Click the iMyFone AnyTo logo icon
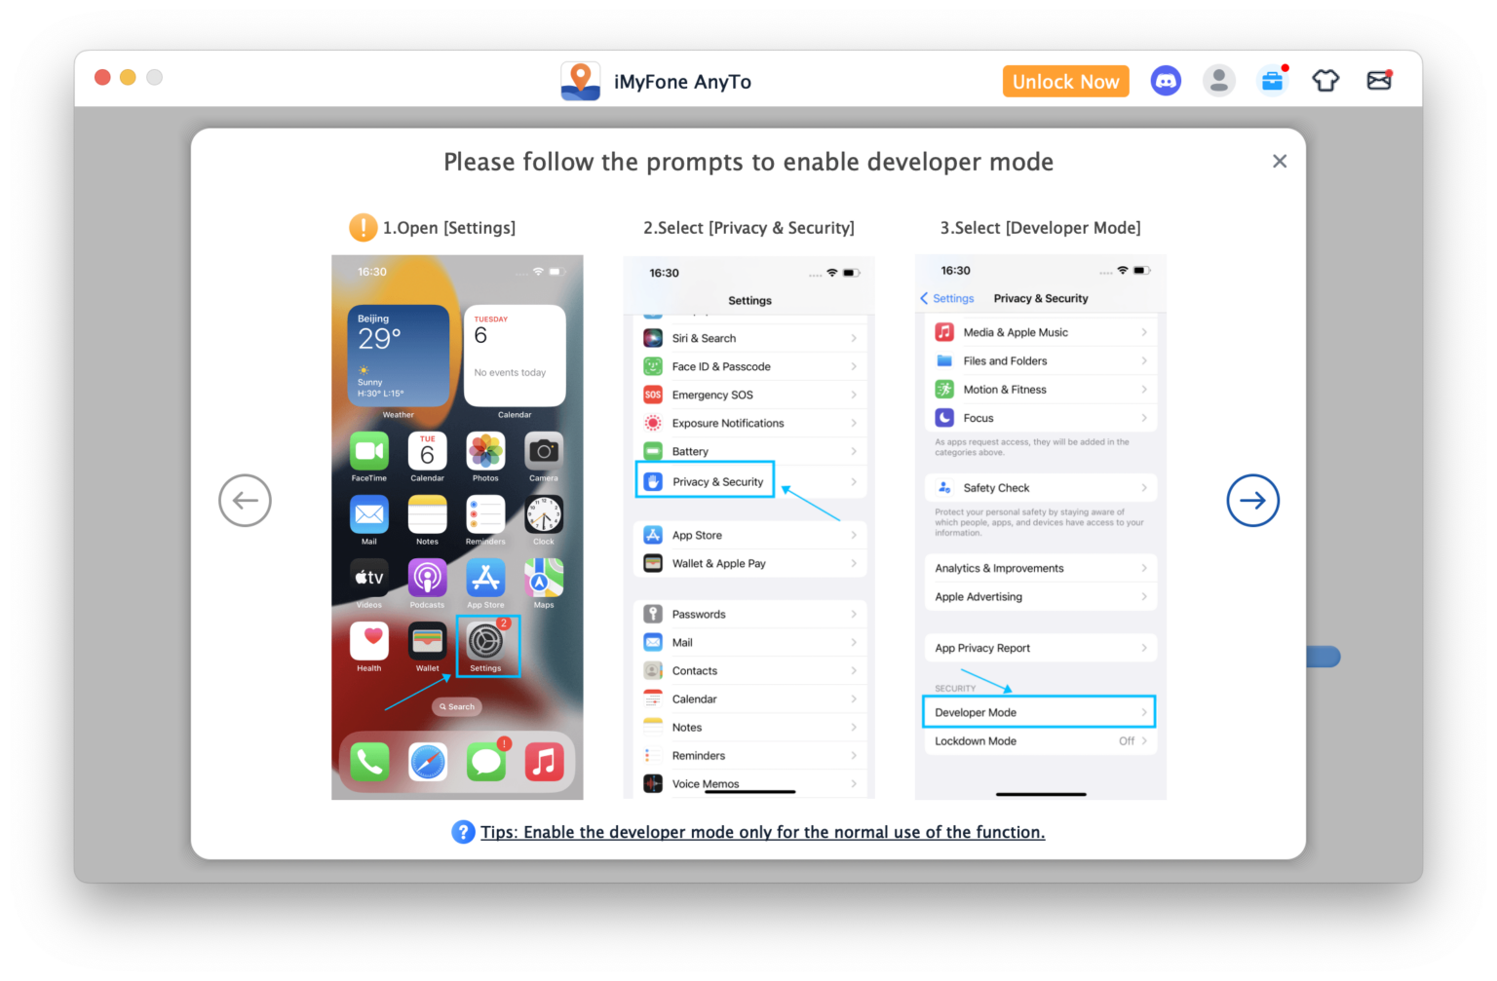Screen dimensions: 1497x981 [x=581, y=81]
